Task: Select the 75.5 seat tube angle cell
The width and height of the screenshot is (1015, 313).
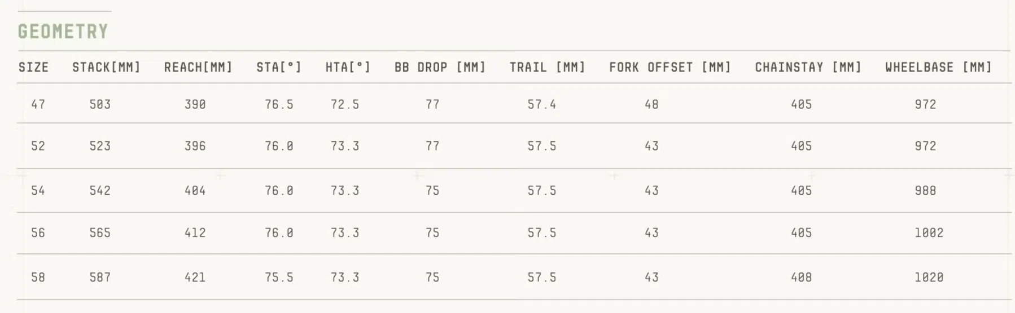Action: 279,278
